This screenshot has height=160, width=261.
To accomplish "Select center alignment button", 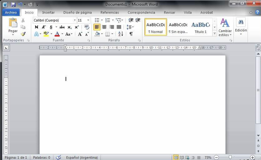I will pyautogui.click(x=104, y=27).
